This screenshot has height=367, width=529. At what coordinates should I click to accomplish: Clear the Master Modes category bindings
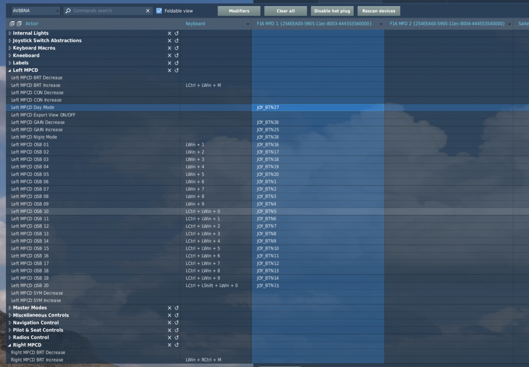[x=169, y=308]
